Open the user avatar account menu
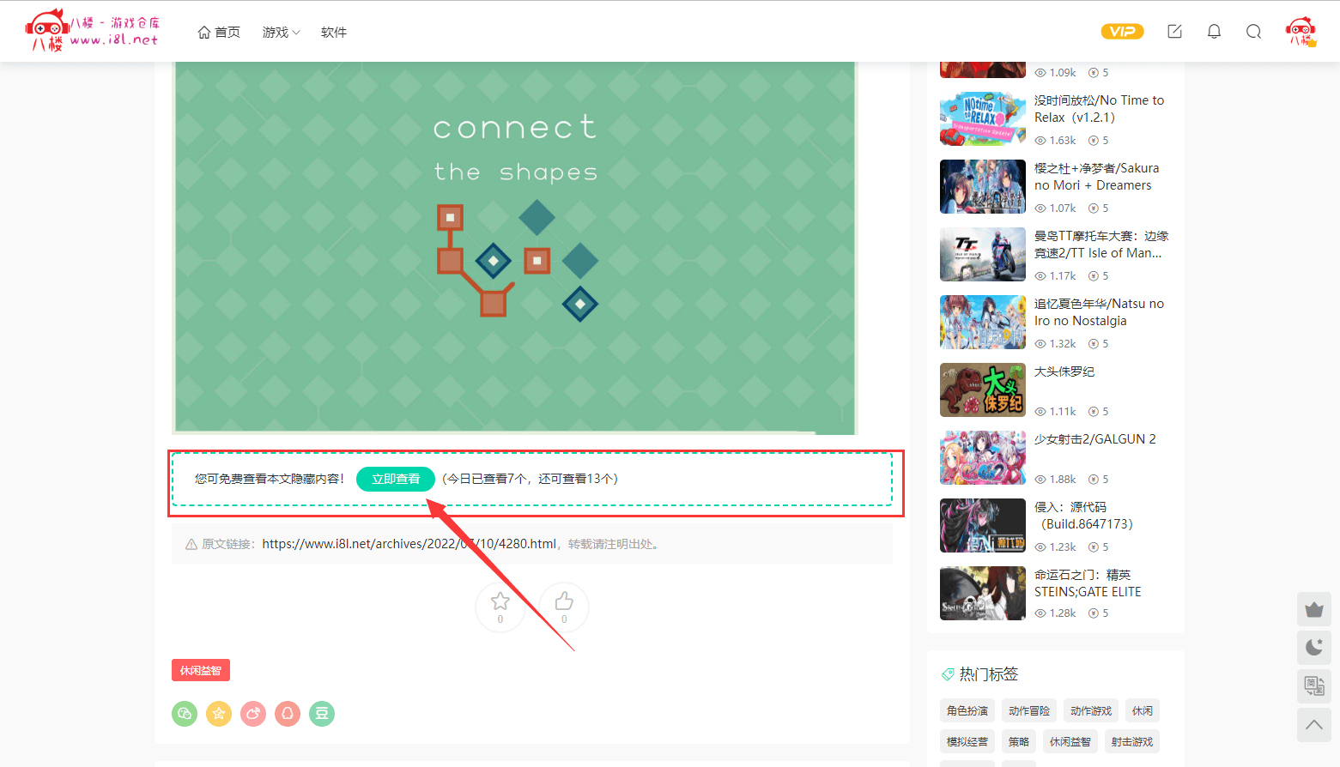This screenshot has width=1340, height=767. (1301, 32)
